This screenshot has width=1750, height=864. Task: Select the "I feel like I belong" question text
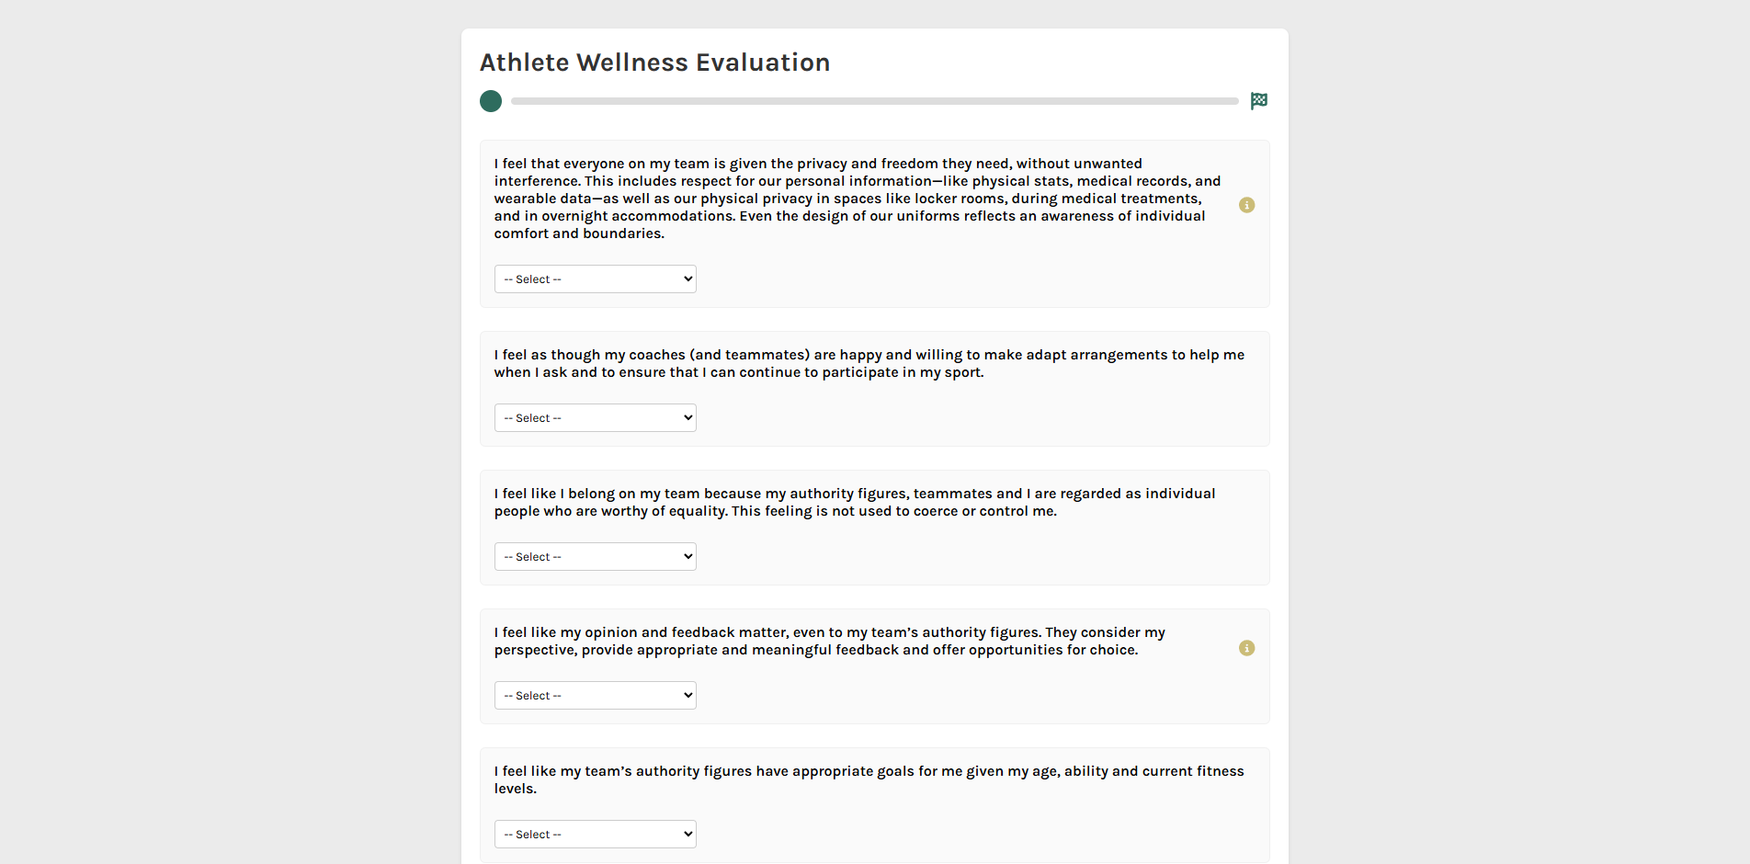pos(855,502)
